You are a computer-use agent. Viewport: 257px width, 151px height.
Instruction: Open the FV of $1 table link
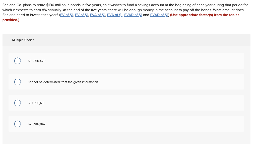pos(67,15)
